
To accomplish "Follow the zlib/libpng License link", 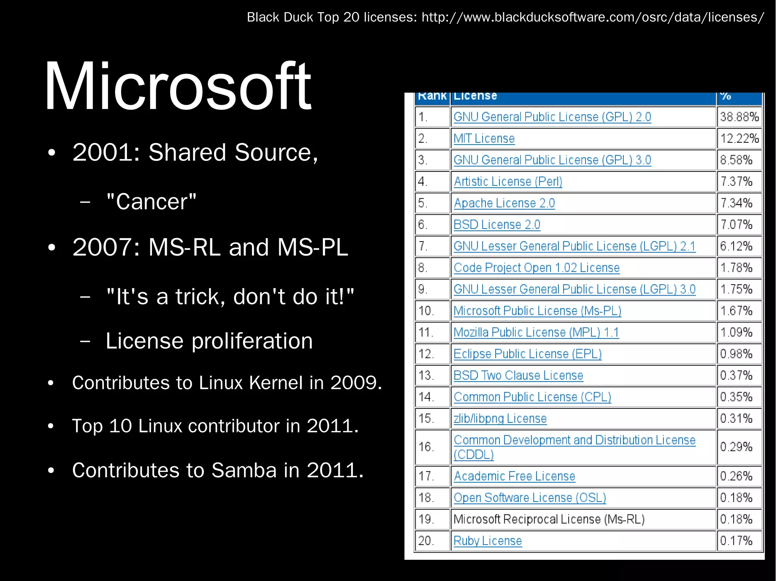I will coord(500,419).
